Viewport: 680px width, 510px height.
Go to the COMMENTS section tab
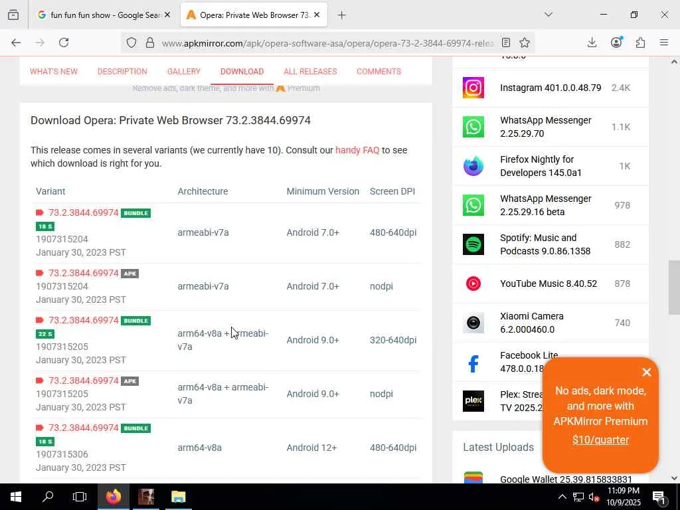(x=379, y=72)
